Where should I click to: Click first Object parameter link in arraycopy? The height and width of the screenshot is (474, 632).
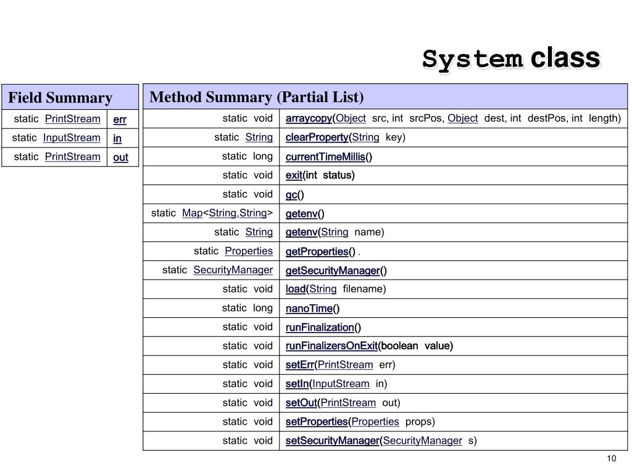(x=351, y=118)
